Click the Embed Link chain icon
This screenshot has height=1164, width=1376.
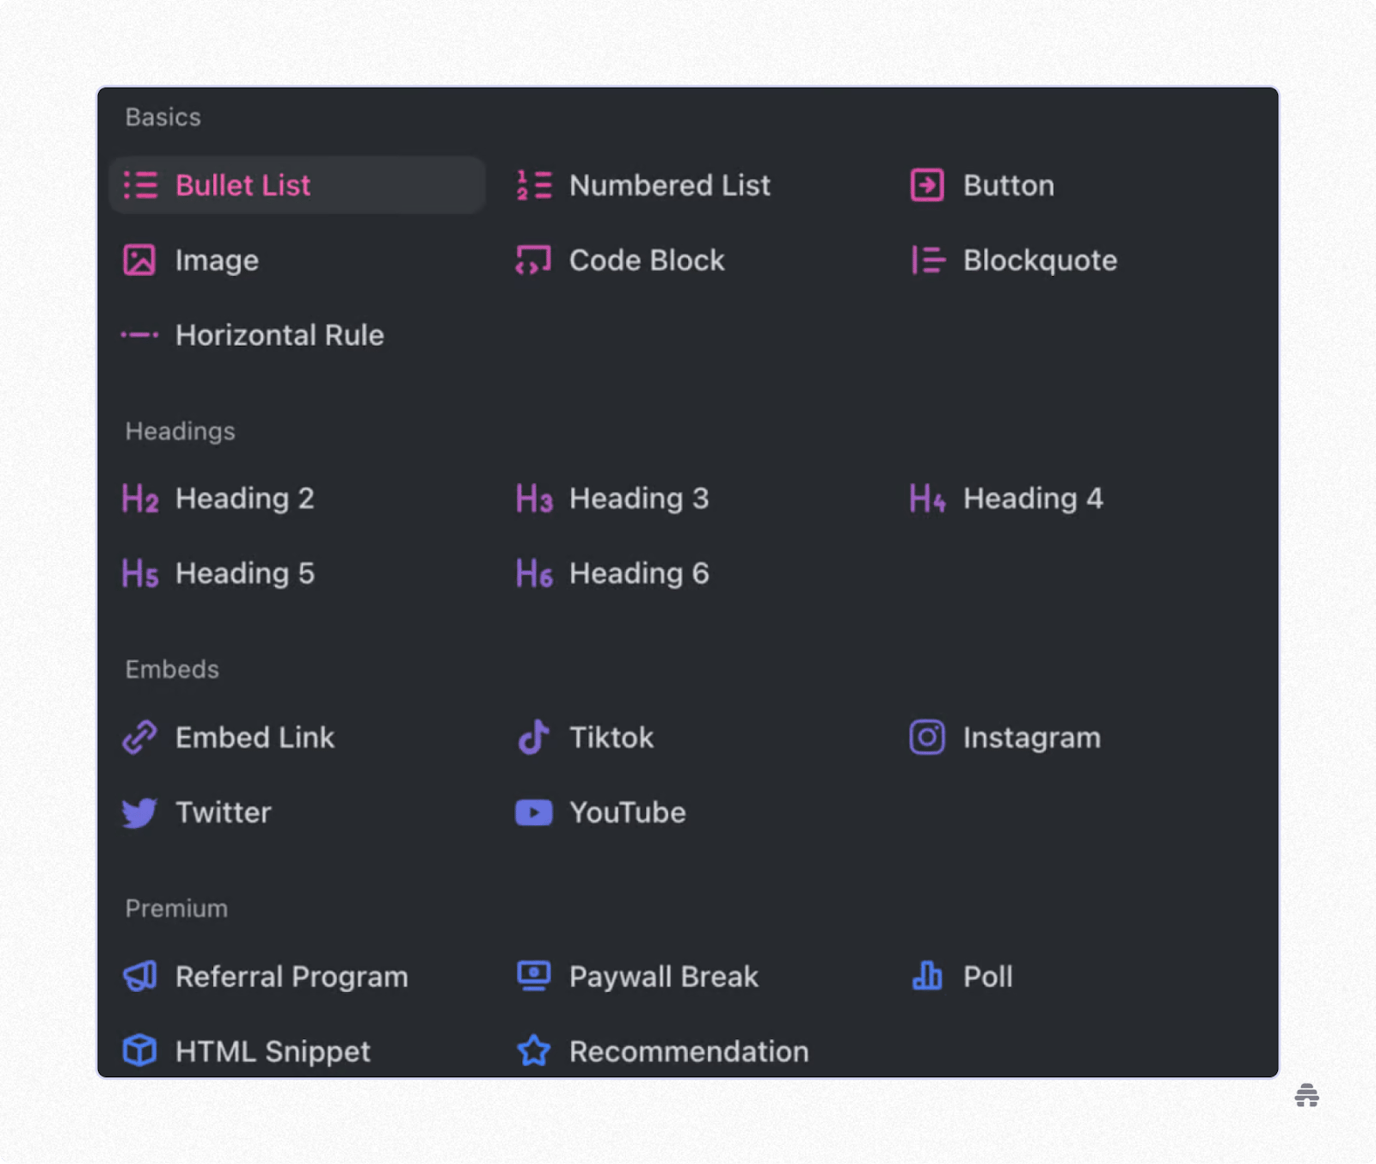click(x=139, y=738)
